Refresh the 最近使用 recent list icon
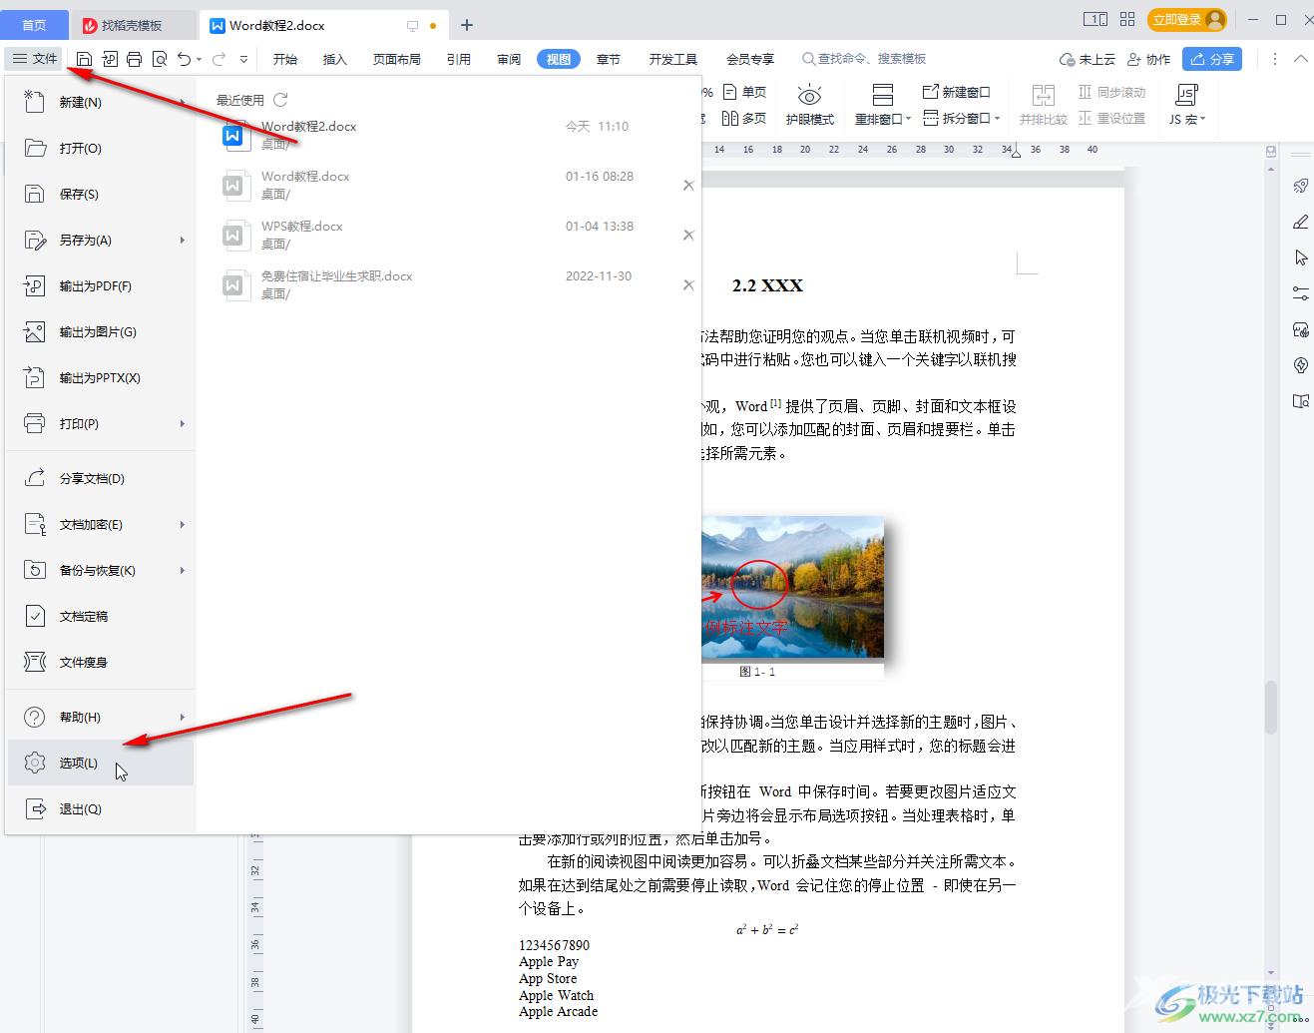Viewport: 1314px width, 1033px height. pos(280,100)
